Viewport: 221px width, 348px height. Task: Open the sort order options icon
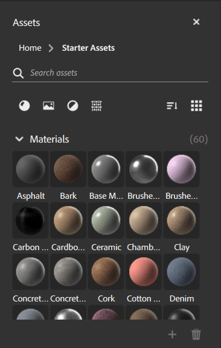[172, 106]
